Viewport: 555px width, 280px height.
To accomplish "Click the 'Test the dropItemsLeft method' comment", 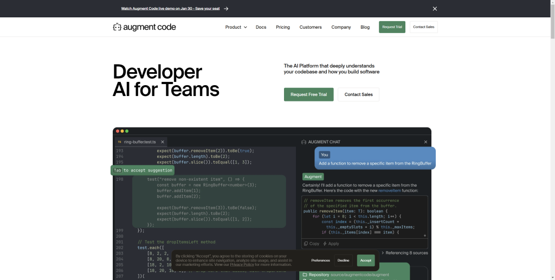I will tap(176, 241).
